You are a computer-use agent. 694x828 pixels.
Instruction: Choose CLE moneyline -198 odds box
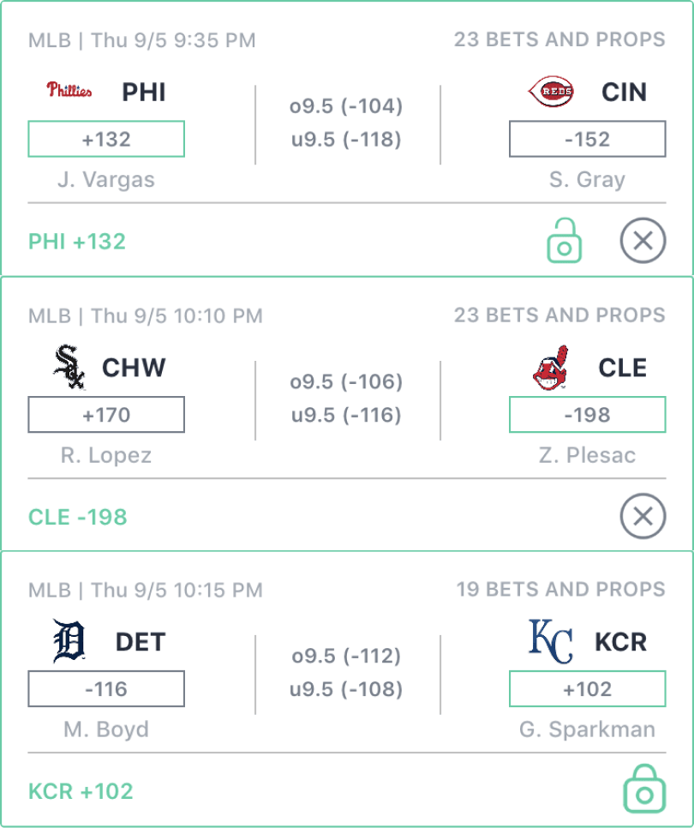pyautogui.click(x=587, y=415)
